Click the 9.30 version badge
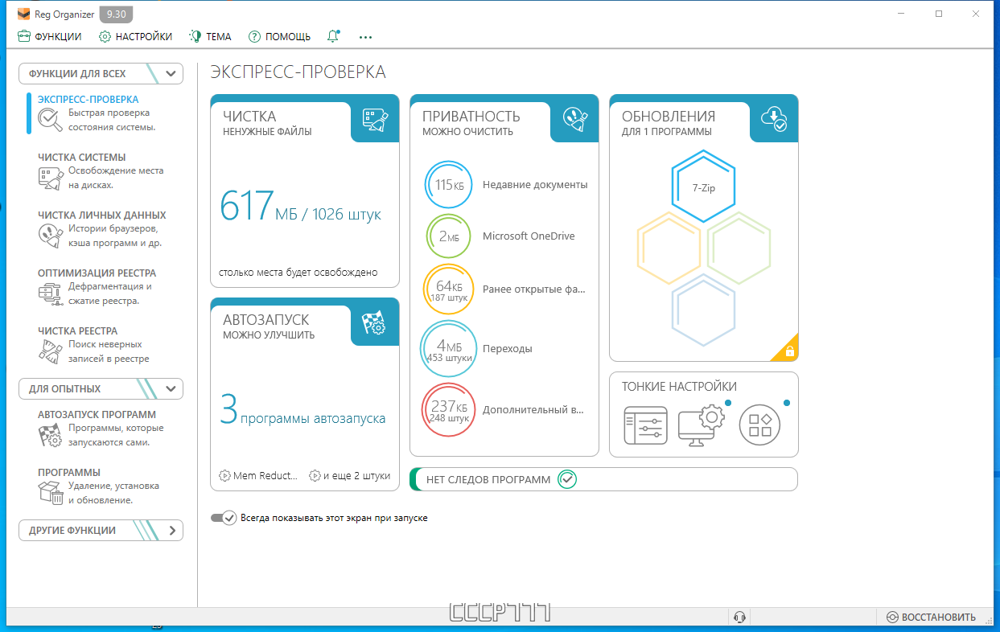Viewport: 1000px width, 632px height. 117,14
